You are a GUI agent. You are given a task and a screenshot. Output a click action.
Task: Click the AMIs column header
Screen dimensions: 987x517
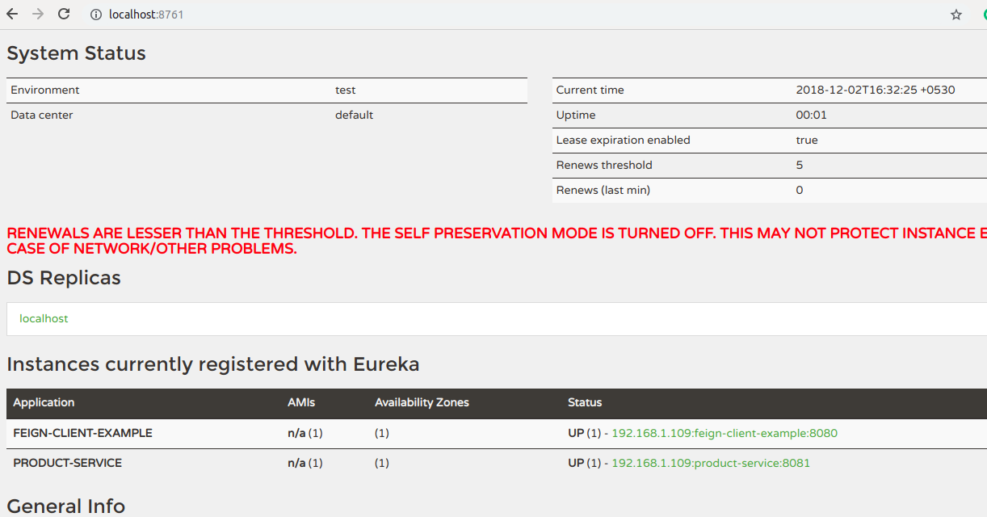(x=301, y=403)
